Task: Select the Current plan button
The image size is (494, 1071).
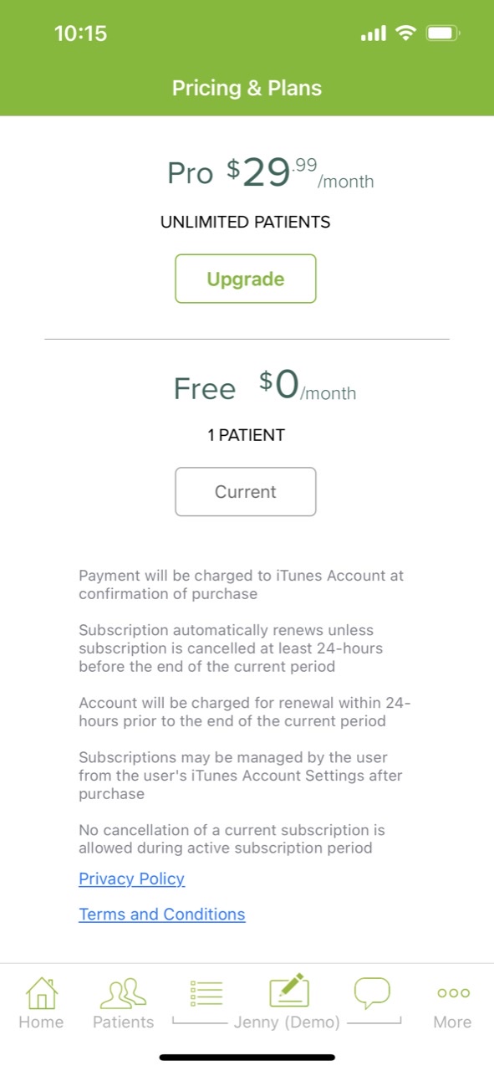Action: pyautogui.click(x=246, y=492)
